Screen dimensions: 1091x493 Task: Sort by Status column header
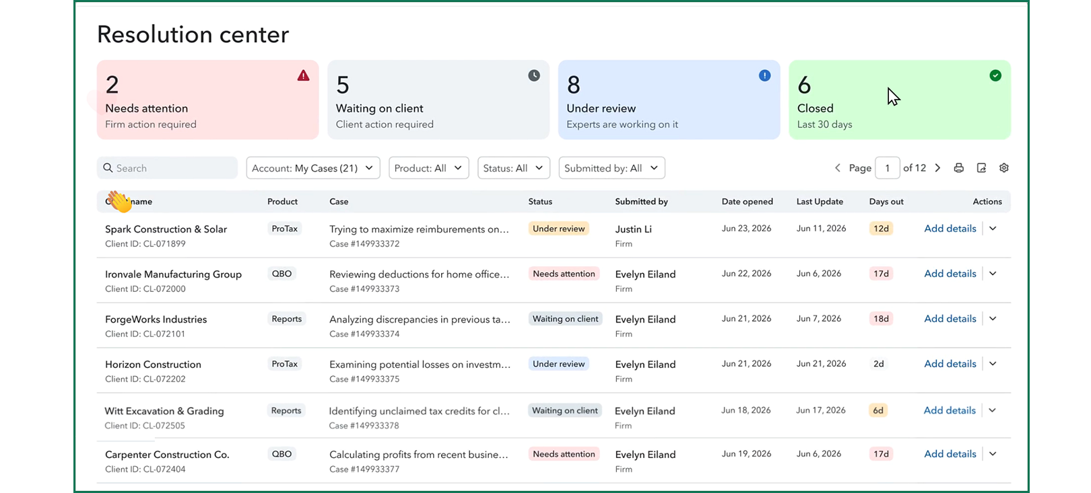coord(540,202)
